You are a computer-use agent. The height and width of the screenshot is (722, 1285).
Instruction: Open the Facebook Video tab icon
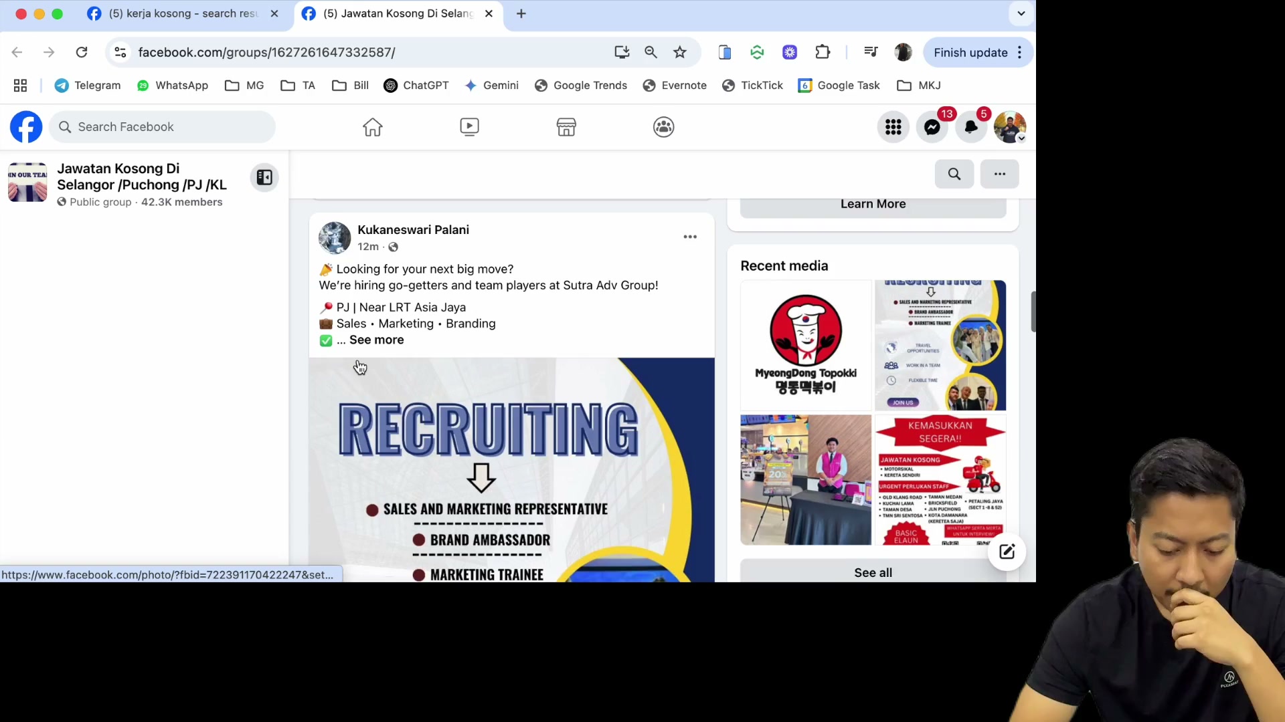click(x=469, y=127)
